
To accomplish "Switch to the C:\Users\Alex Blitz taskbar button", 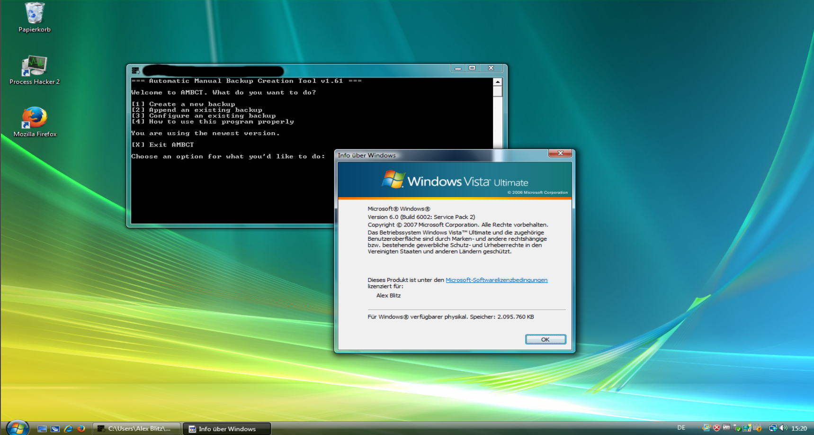I will [136, 428].
